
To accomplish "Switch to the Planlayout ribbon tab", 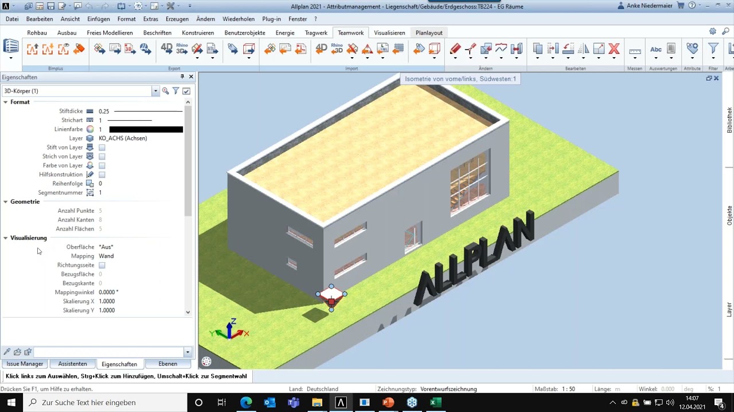I will click(429, 33).
